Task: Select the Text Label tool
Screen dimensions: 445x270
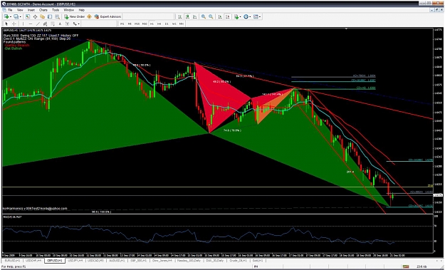Action: pyautogui.click(x=67, y=24)
